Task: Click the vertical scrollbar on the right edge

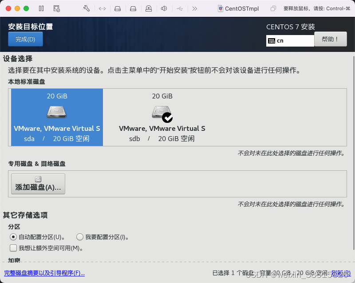Action: (353, 154)
